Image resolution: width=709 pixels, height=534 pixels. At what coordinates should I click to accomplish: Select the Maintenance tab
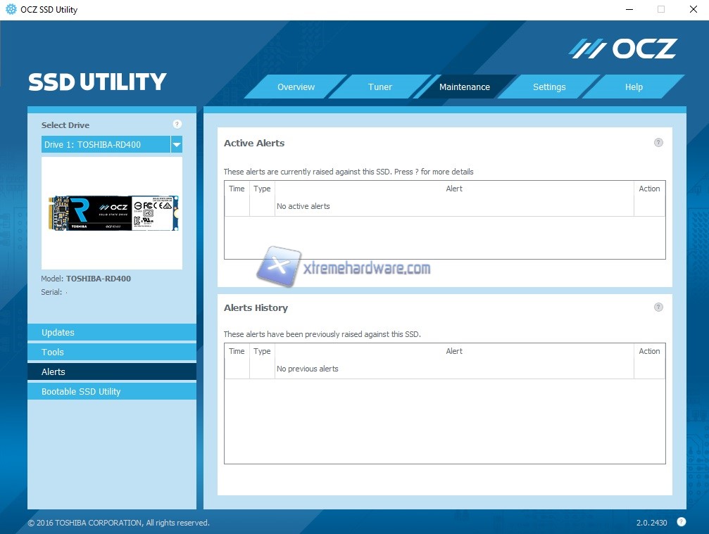pos(465,87)
